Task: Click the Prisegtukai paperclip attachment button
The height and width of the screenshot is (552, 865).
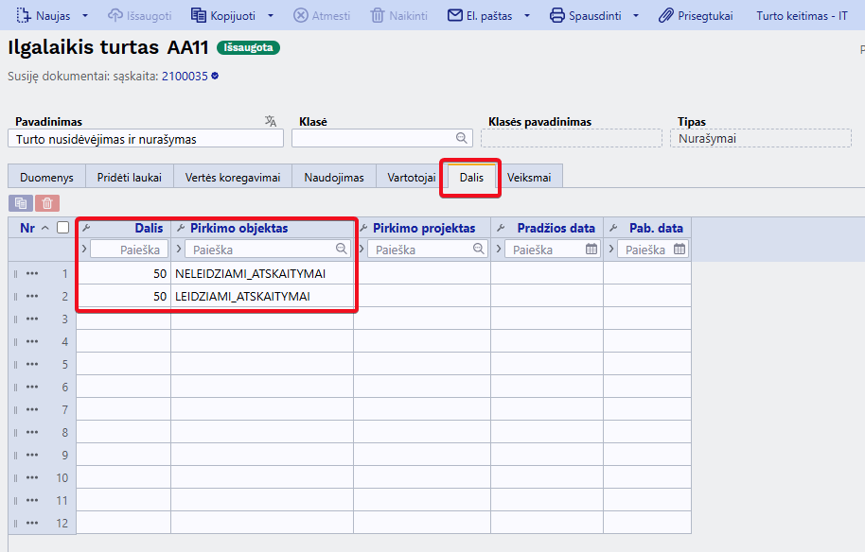Action: 696,15
